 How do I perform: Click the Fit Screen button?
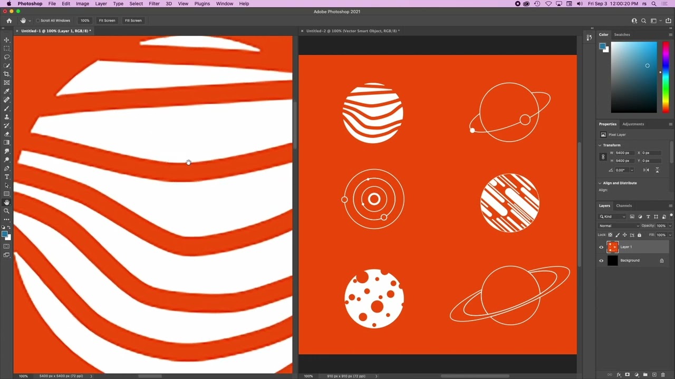tap(107, 21)
